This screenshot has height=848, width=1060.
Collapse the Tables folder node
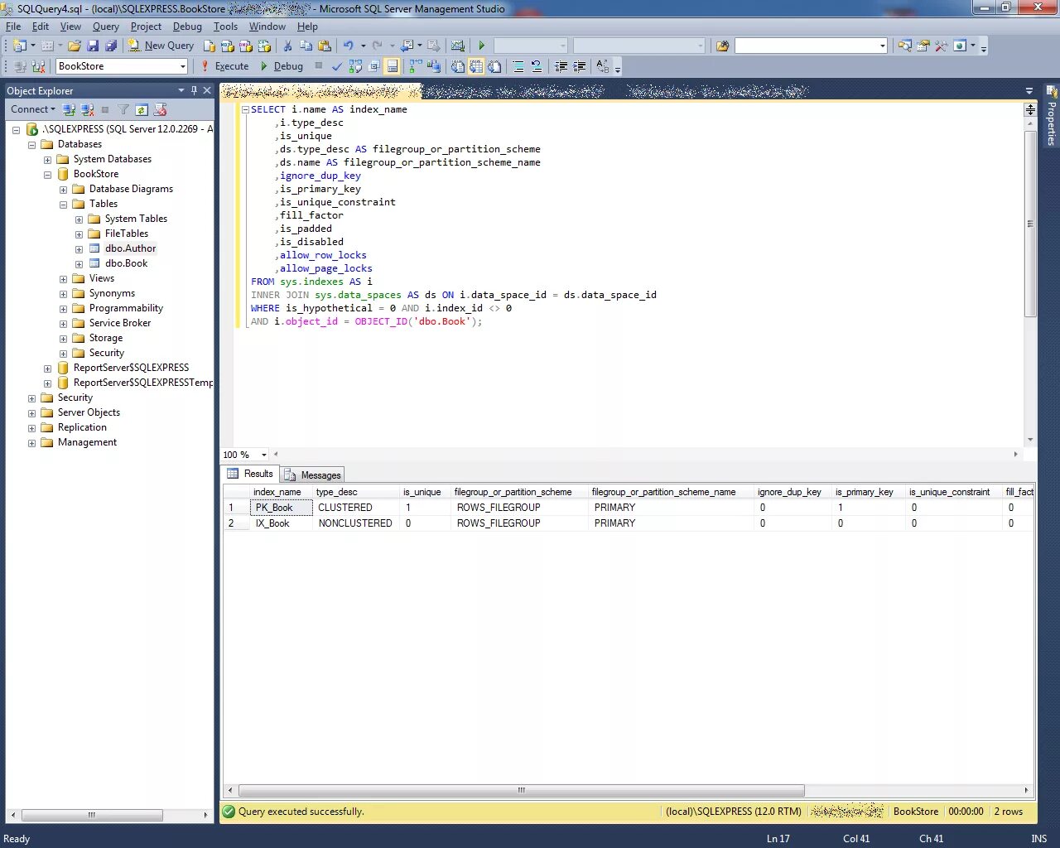point(63,205)
